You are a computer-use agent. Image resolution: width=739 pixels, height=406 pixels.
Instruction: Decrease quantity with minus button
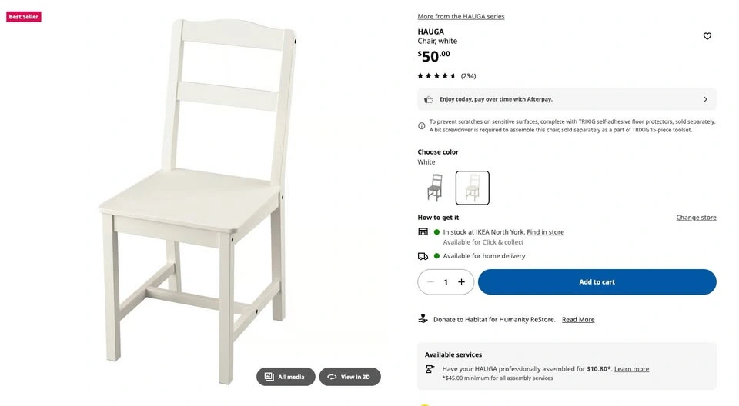430,282
